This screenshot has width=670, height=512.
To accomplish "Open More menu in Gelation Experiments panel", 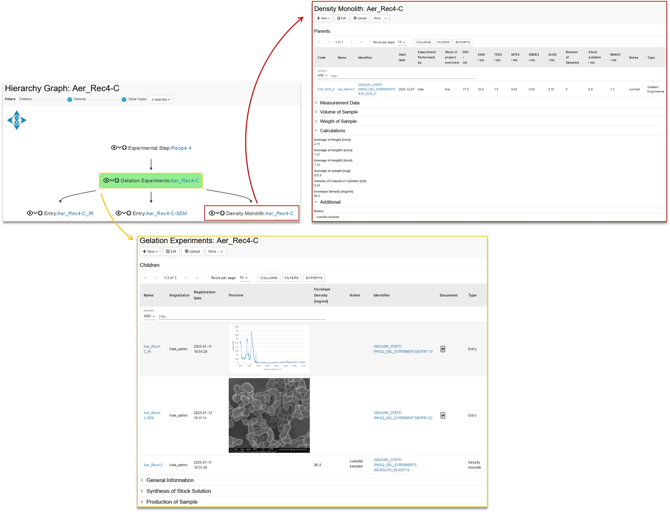I will coord(216,251).
